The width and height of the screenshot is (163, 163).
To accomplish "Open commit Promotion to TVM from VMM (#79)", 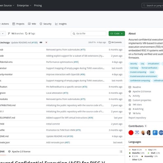I will click(x=63, y=130).
